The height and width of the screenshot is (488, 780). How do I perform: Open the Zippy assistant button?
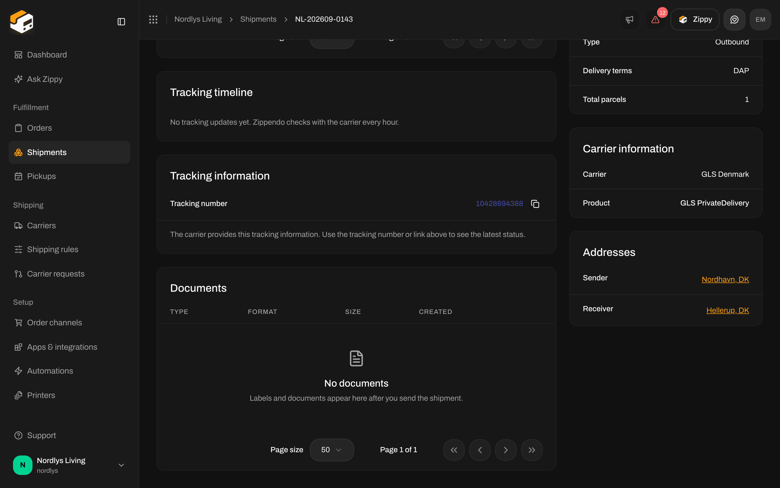tap(695, 19)
